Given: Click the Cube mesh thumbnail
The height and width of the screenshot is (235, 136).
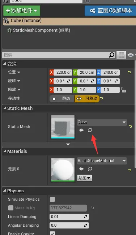Looking at the screenshot, I should point(63,127).
